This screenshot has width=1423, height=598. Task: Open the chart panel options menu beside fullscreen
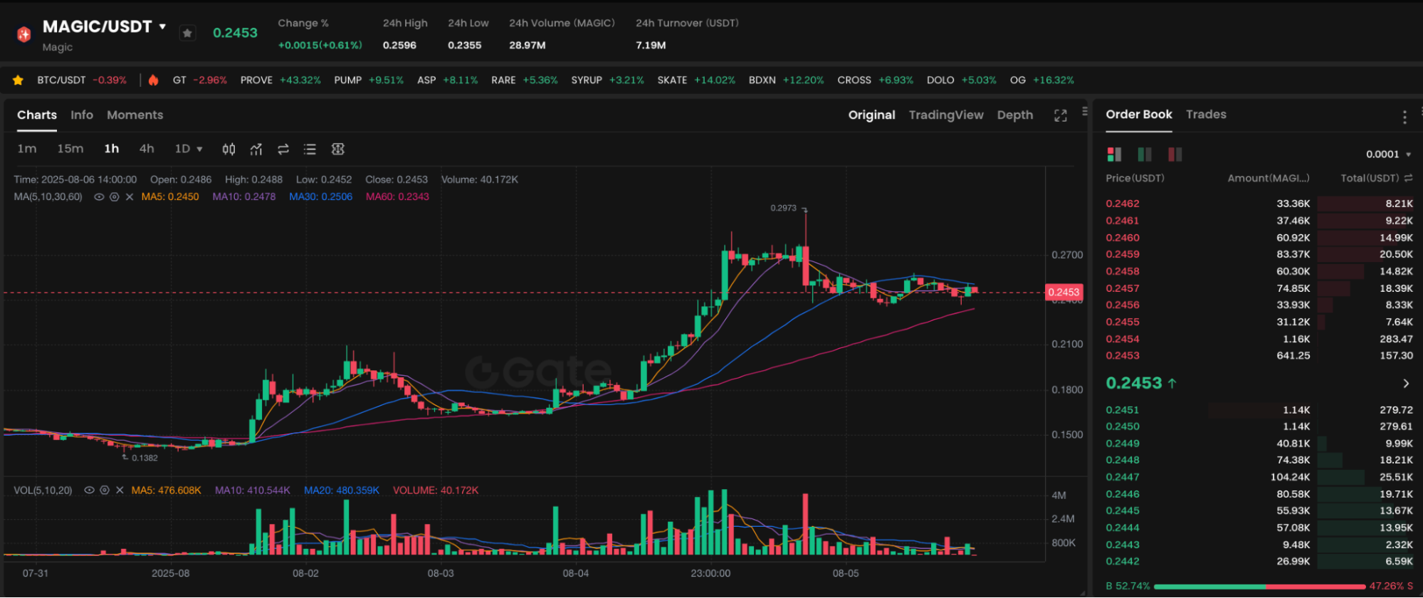(1085, 111)
